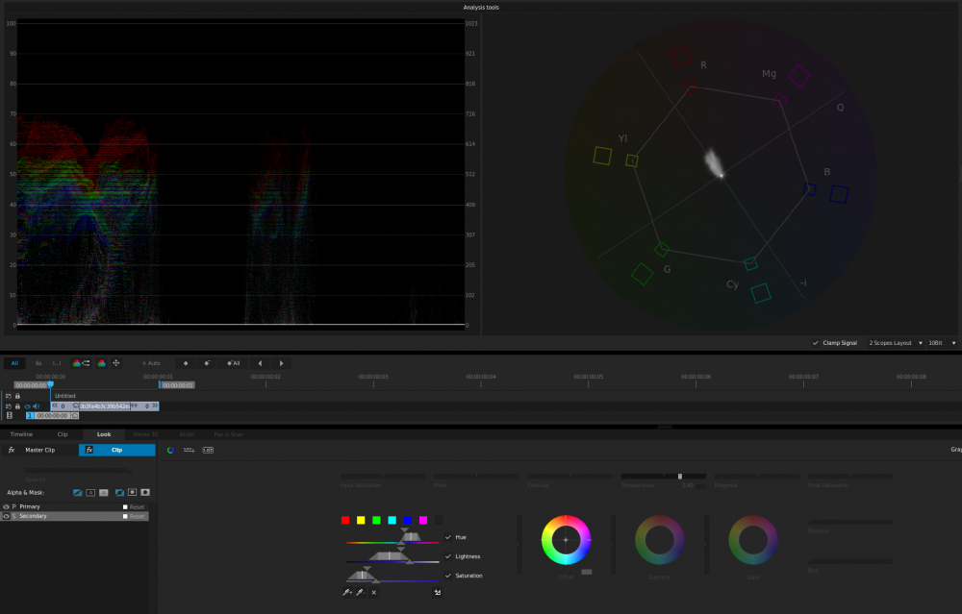Viewport: 962px width, 614px height.
Task: Click the move crosshair icon in timeline toolbar
Action: (x=116, y=363)
